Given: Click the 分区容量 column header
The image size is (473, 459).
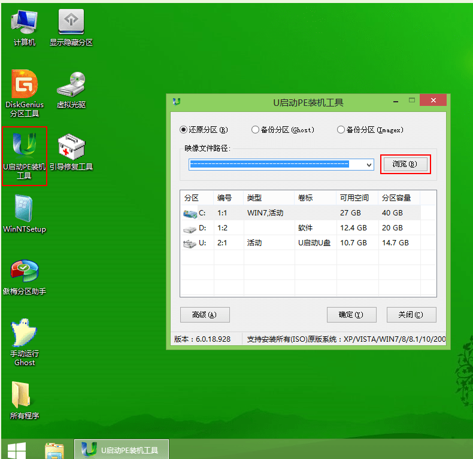Looking at the screenshot, I should pos(399,198).
